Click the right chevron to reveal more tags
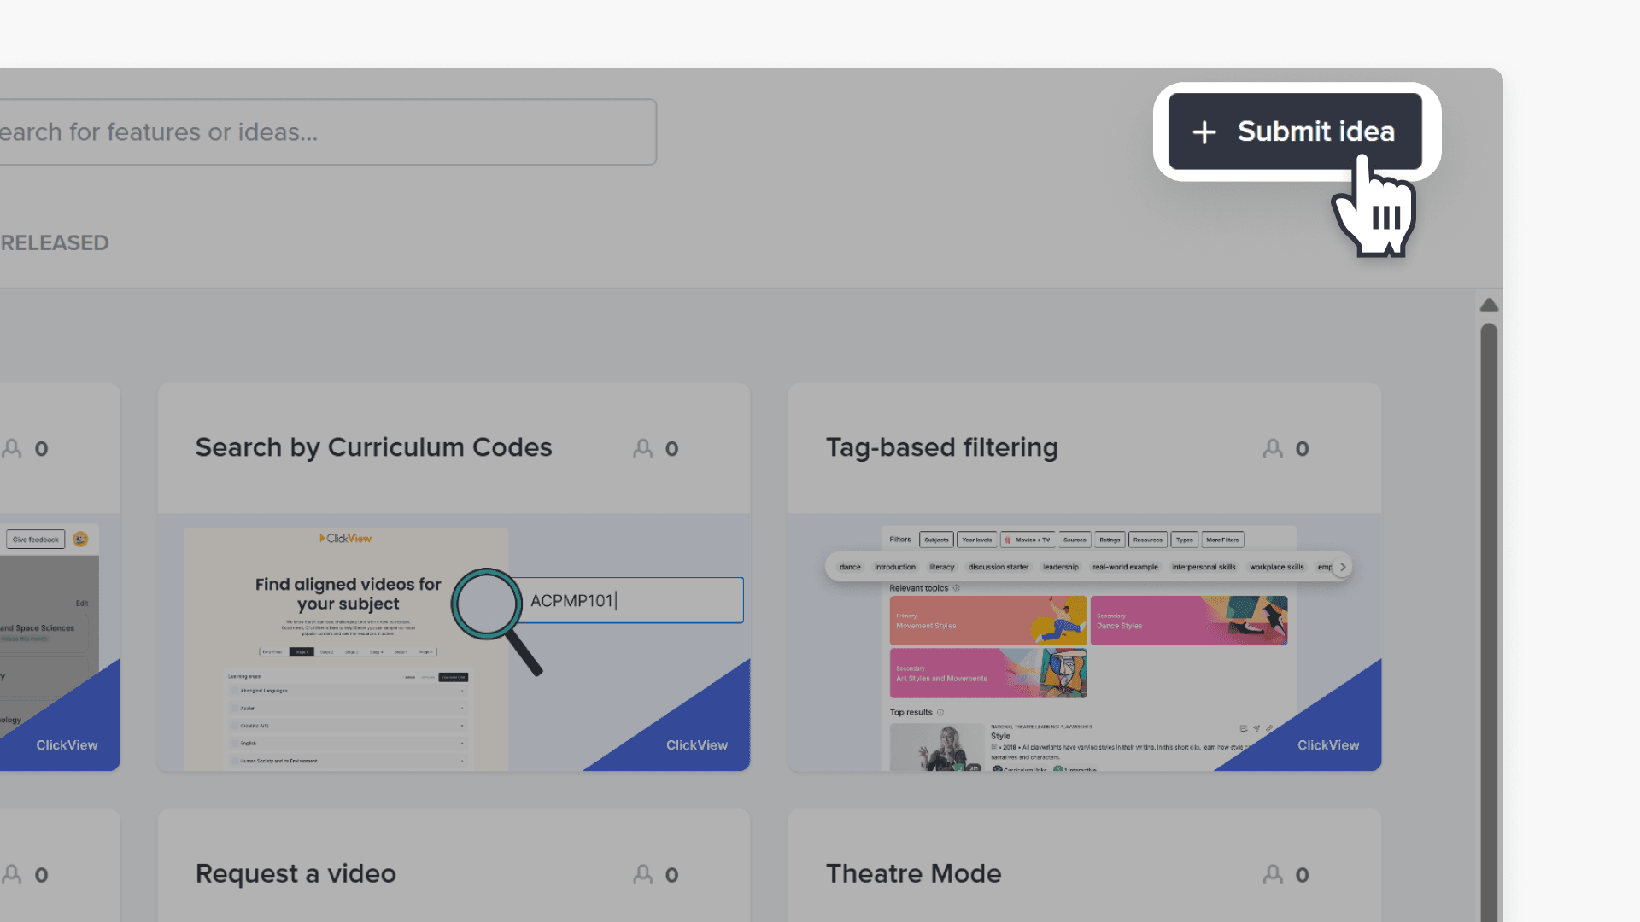The height and width of the screenshot is (922, 1640). coord(1343,567)
